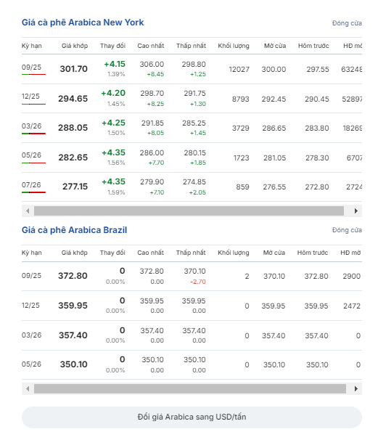Click the previous day price 272.80
Screen dimensions: 378x437
317,187
